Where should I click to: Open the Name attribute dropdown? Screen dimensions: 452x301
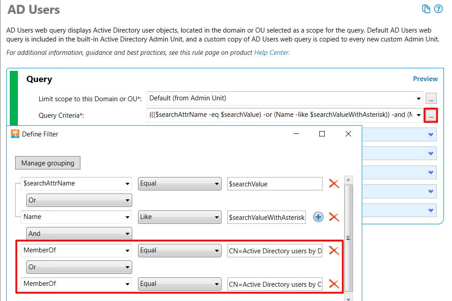(x=127, y=217)
